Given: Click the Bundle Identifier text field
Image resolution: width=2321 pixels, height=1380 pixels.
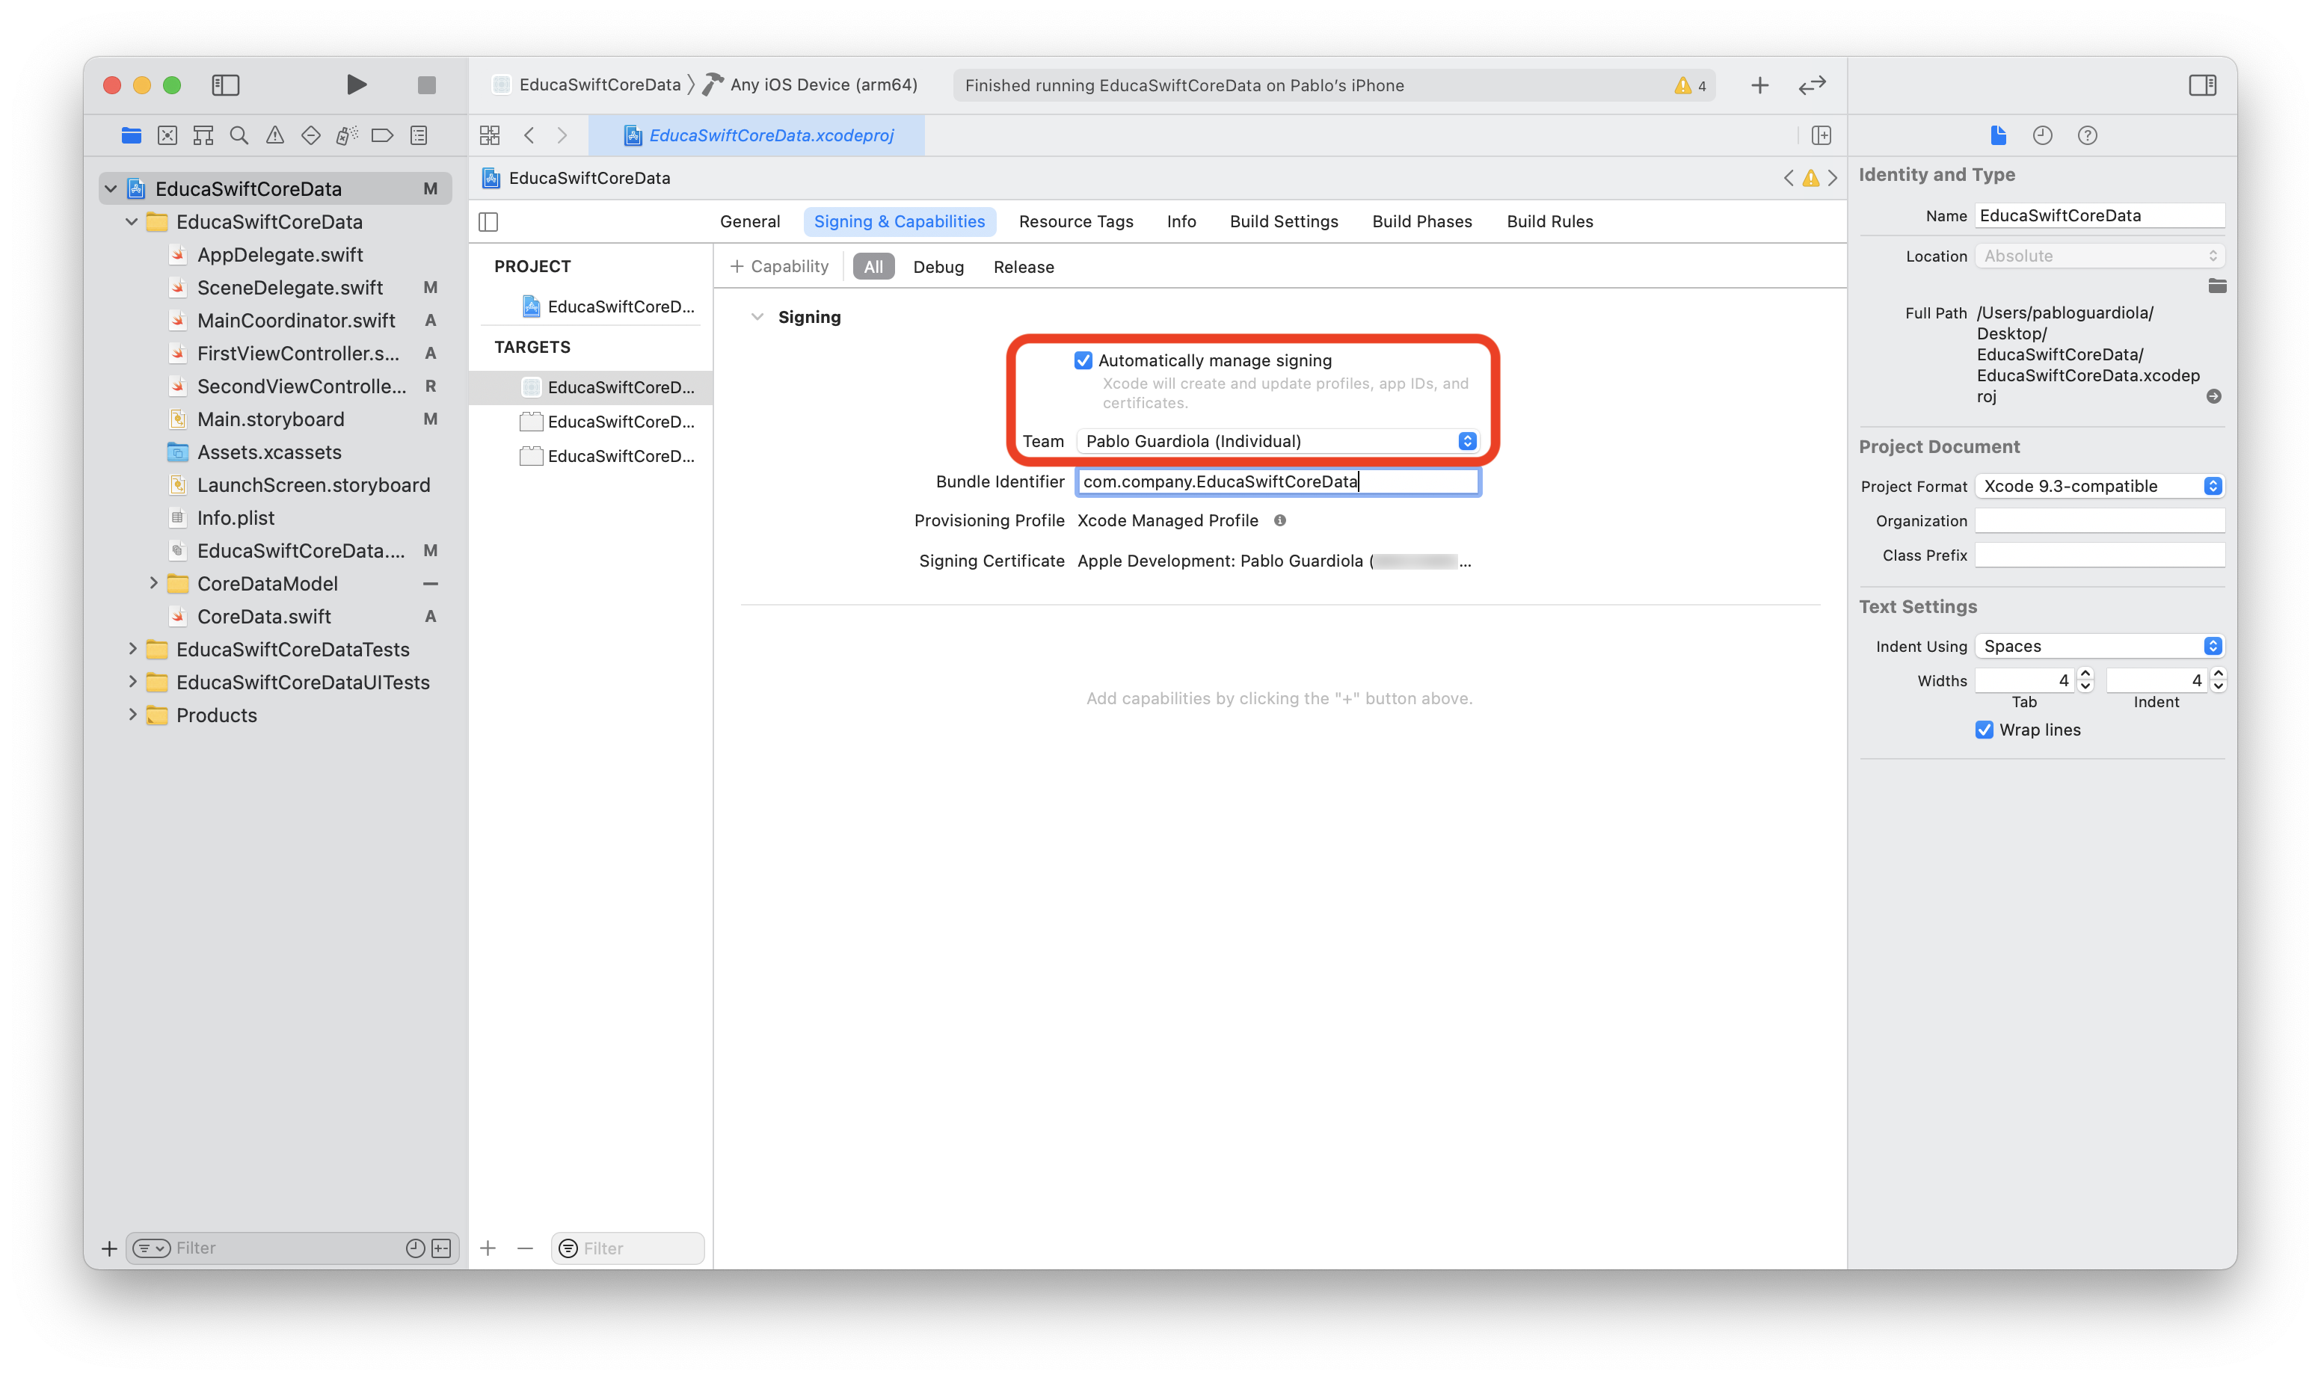Looking at the screenshot, I should tap(1278, 481).
